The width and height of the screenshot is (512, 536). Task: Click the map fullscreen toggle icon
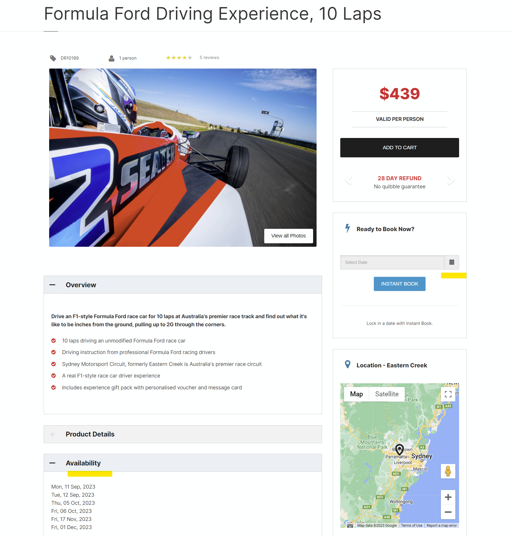448,394
